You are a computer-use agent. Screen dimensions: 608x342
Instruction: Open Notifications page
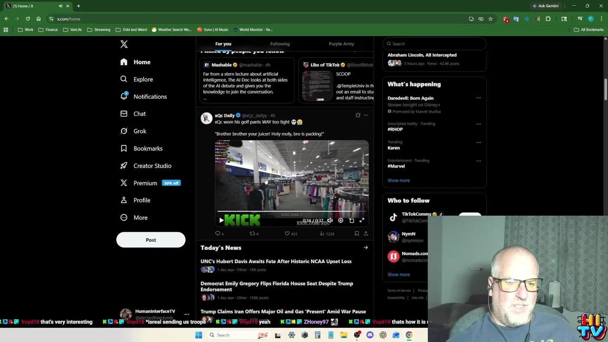click(x=143, y=96)
